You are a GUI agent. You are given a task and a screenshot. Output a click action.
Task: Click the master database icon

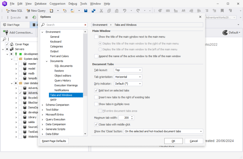click(x=25, y=64)
